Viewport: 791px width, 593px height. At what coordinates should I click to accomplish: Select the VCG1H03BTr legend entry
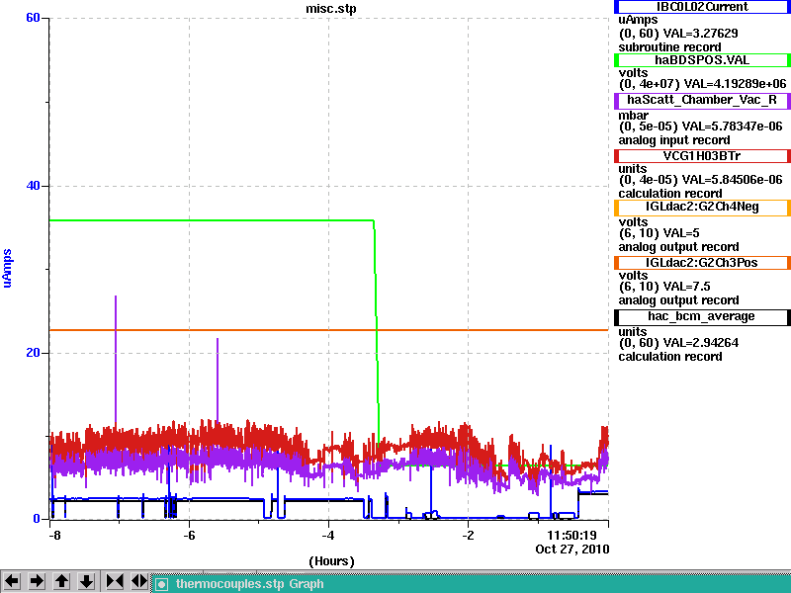[x=702, y=156]
